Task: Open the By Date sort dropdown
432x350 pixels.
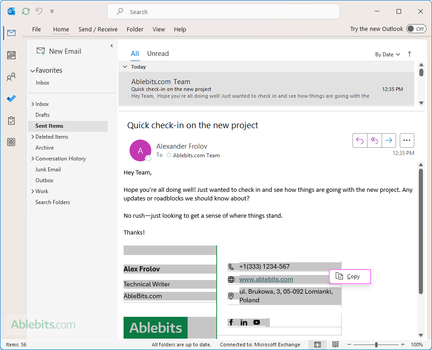Action: [x=387, y=55]
